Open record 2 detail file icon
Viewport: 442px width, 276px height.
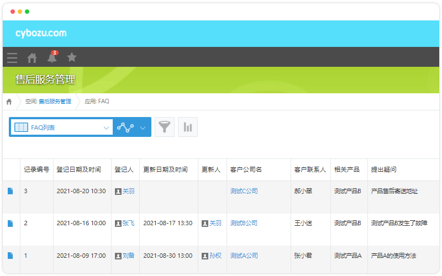click(10, 224)
